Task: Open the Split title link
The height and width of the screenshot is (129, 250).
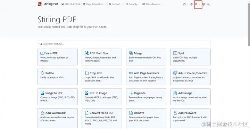Action: [x=181, y=53]
